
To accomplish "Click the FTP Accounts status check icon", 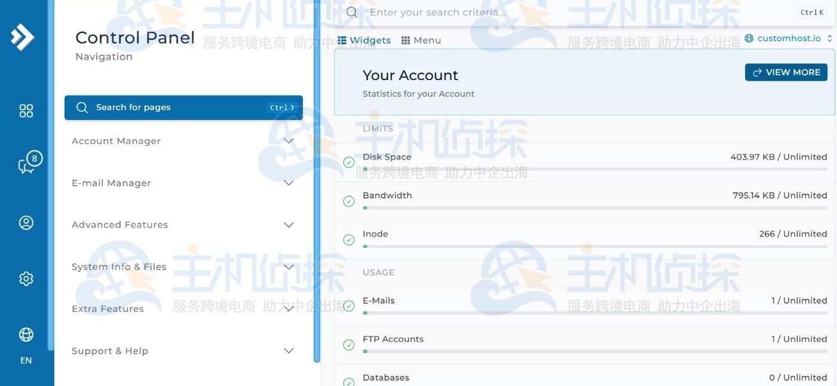I will point(349,345).
